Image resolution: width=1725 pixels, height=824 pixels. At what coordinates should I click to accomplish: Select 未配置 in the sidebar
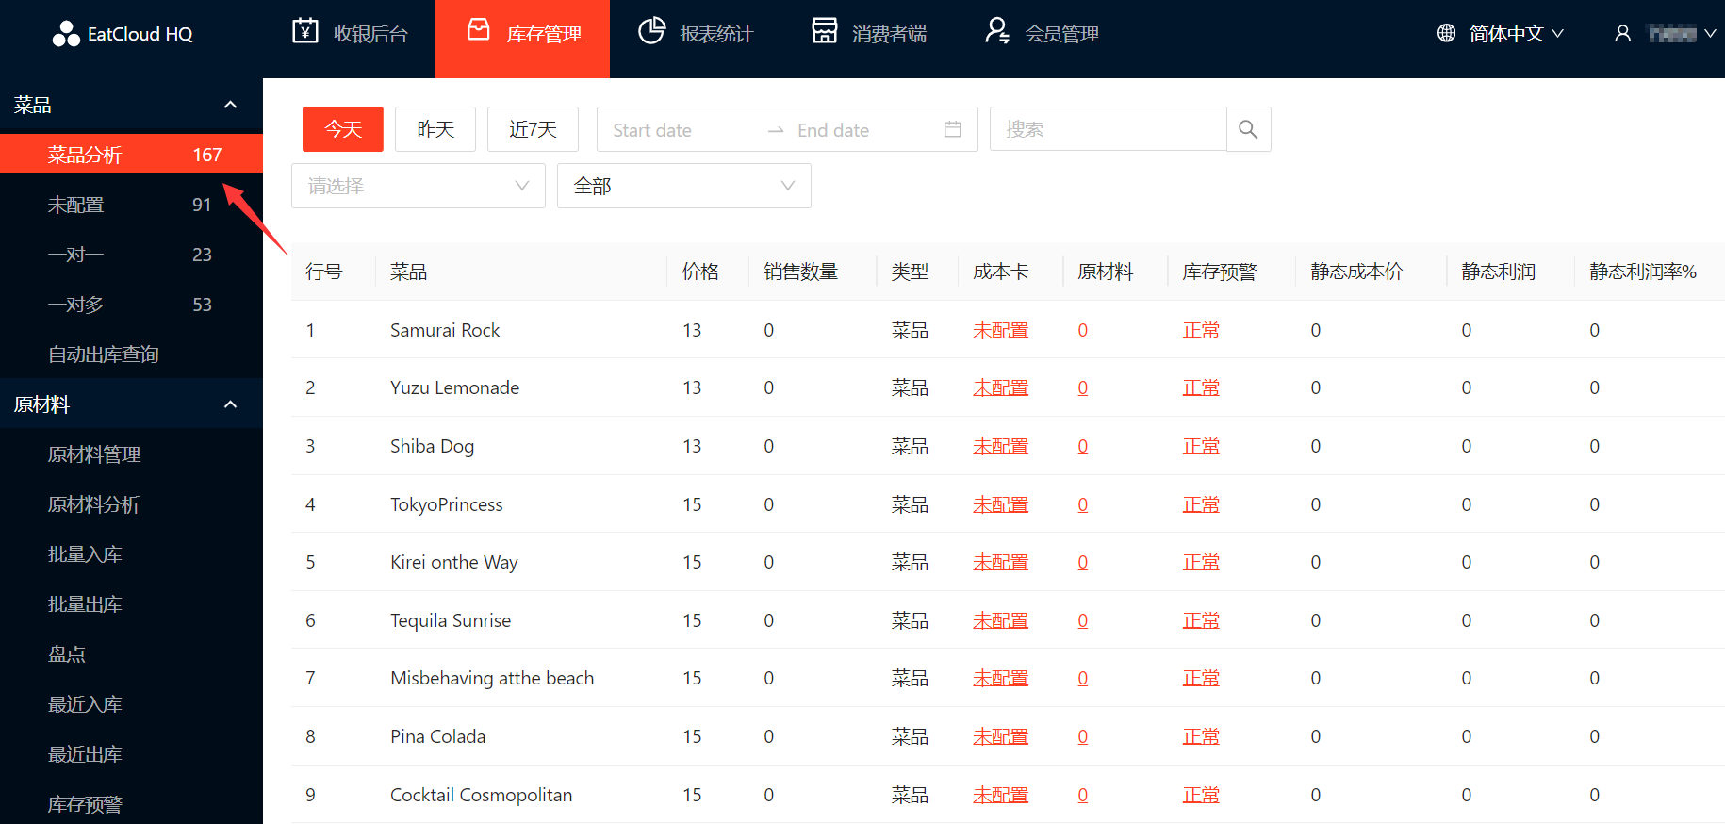point(131,205)
